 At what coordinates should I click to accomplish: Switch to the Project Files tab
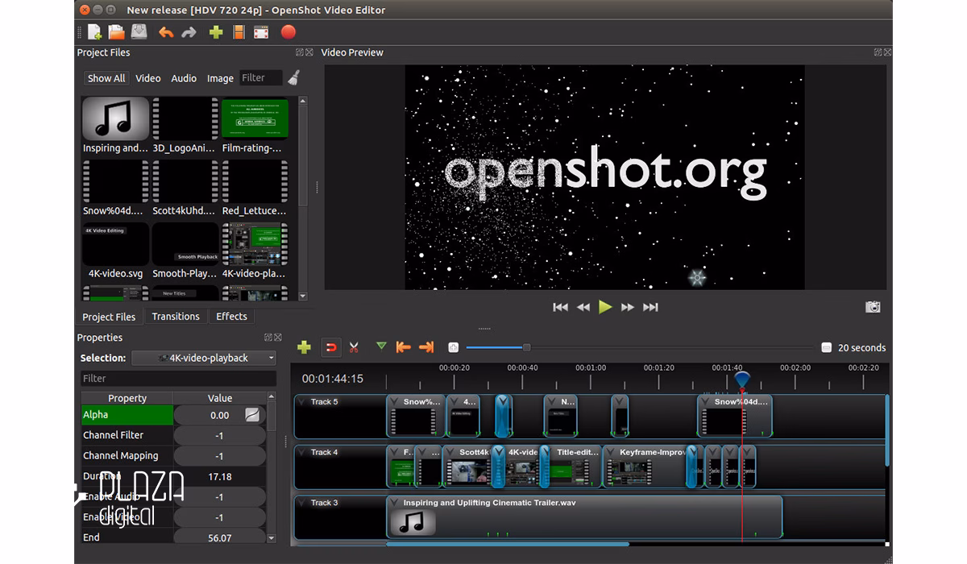click(109, 317)
